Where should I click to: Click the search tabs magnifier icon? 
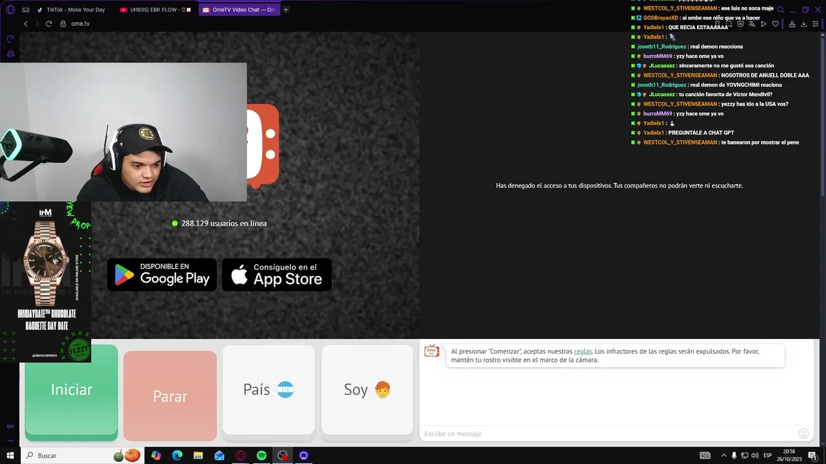[x=780, y=10]
